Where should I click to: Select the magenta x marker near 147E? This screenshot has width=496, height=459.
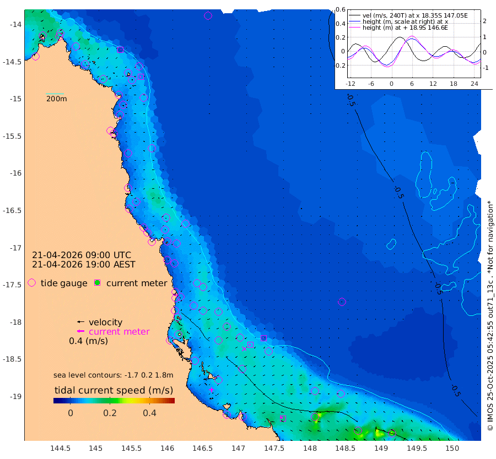(x=244, y=349)
